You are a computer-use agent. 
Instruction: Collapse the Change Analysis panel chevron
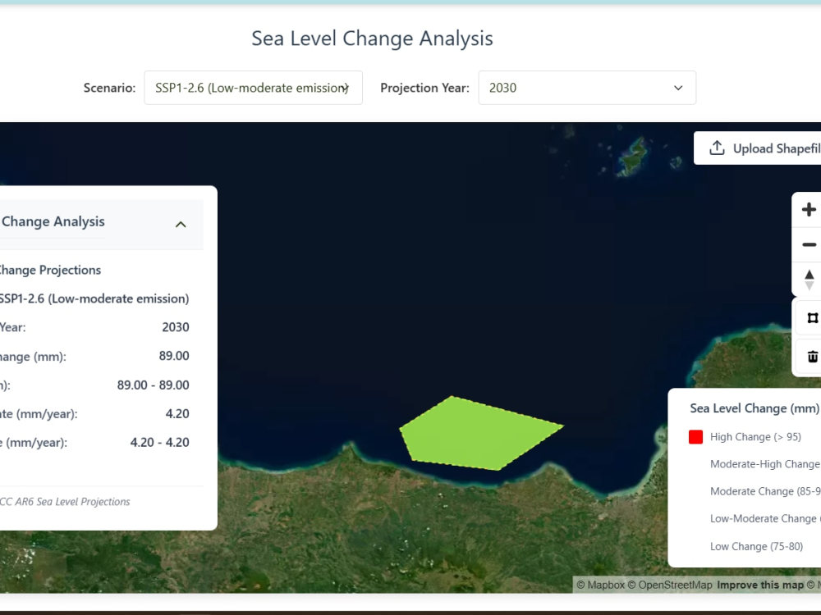point(181,225)
